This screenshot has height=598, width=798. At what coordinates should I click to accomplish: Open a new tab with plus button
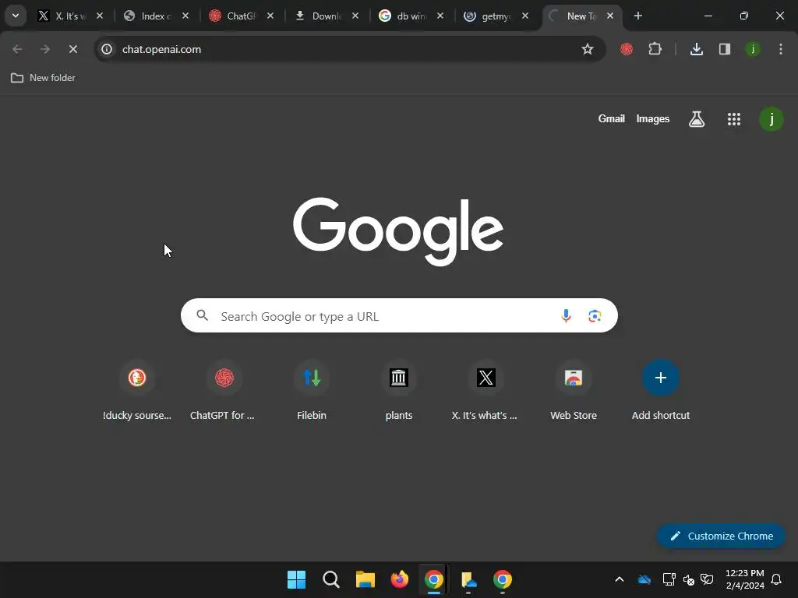click(637, 16)
